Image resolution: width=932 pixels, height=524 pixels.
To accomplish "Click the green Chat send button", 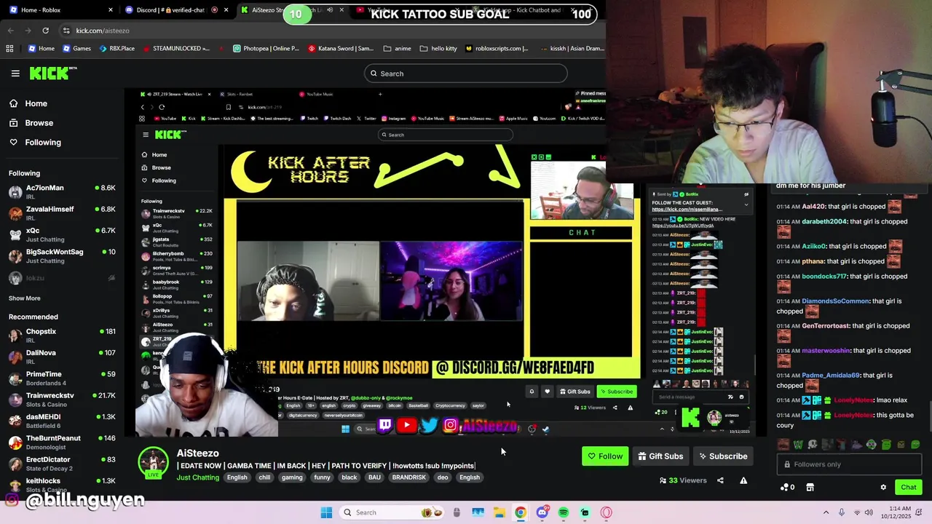I will pos(909,488).
